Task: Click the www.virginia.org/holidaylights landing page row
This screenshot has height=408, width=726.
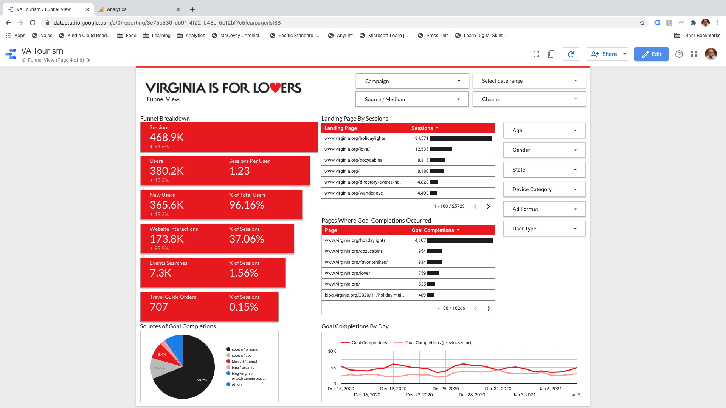Action: 354,138
